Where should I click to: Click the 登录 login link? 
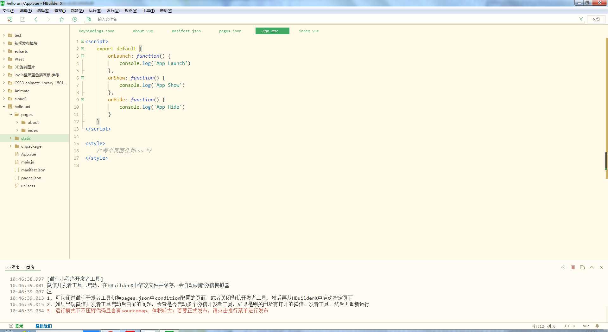19,326
